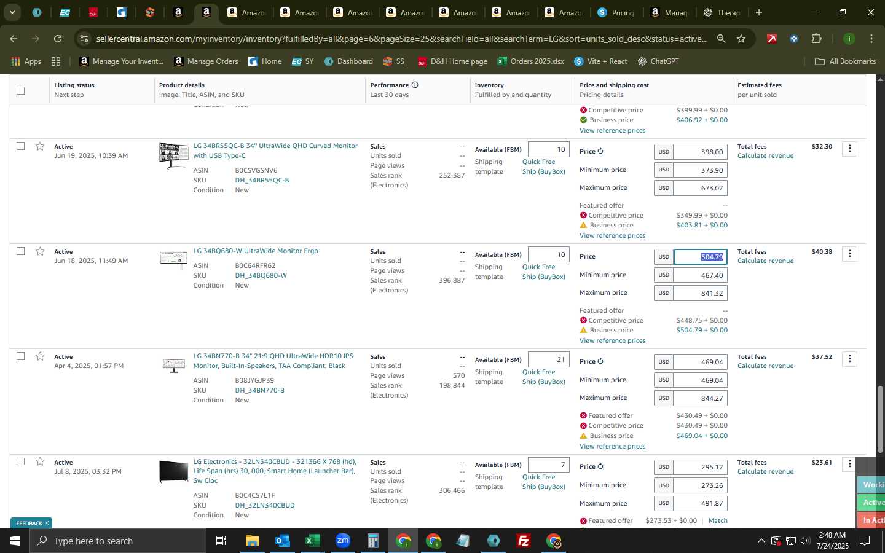
Task: Edit available quantity field showing 21
Action: point(548,360)
